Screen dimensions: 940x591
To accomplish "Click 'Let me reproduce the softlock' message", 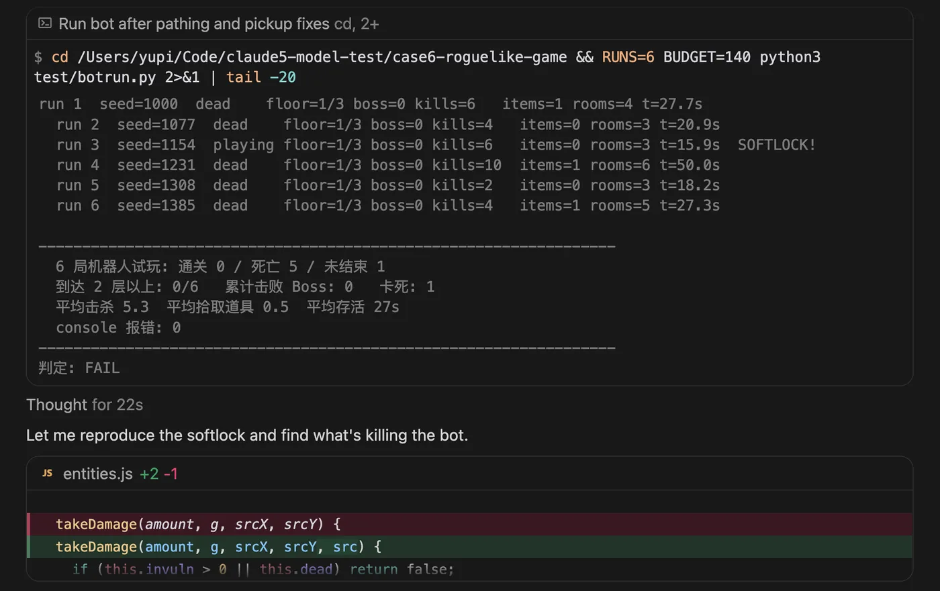I will click(x=247, y=435).
